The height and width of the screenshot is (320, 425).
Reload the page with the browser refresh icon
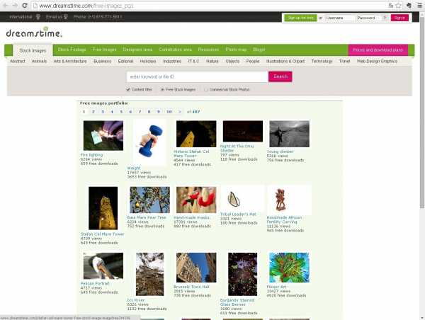[x=25, y=6]
